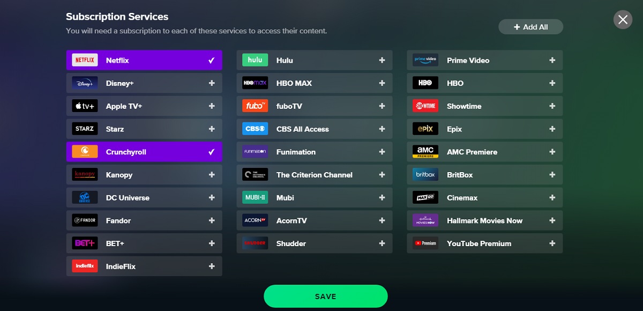
Task: Click the Apple TV+ logo icon
Action: (x=85, y=106)
